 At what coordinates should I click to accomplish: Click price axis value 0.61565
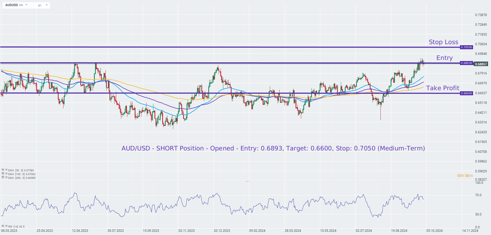click(x=481, y=142)
